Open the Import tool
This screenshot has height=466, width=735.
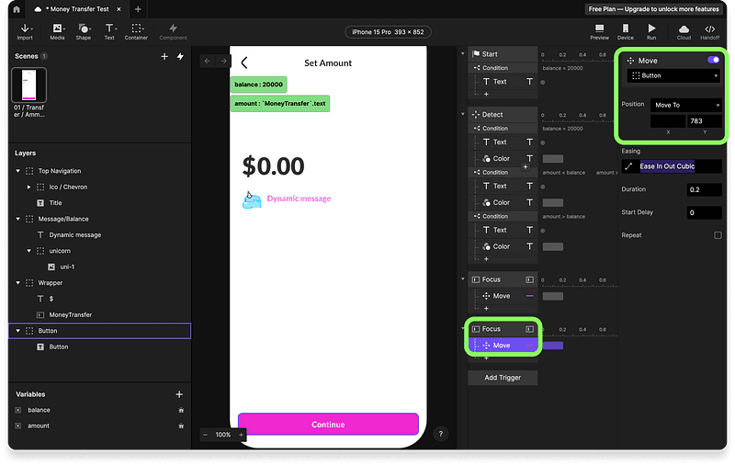click(x=25, y=31)
